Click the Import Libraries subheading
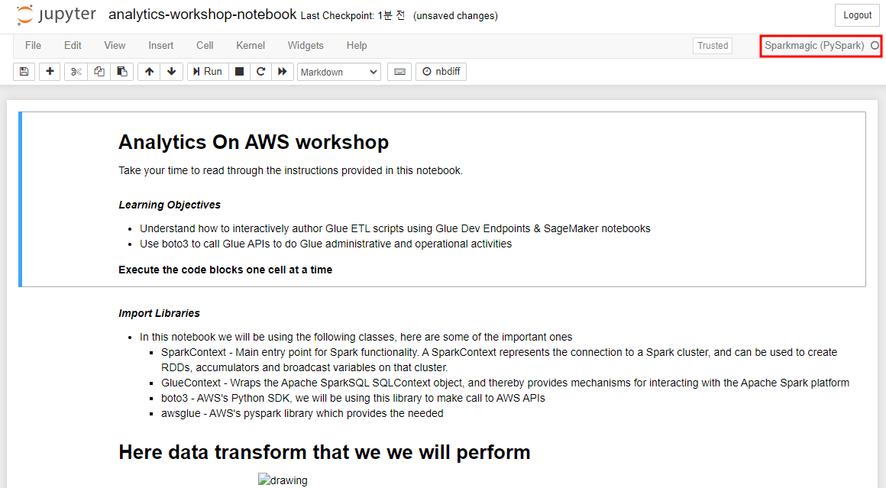 click(x=160, y=313)
